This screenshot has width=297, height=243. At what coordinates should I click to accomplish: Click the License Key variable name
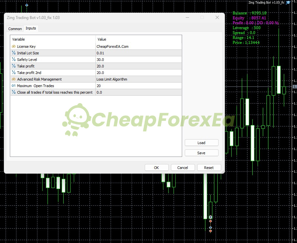(x=26, y=47)
